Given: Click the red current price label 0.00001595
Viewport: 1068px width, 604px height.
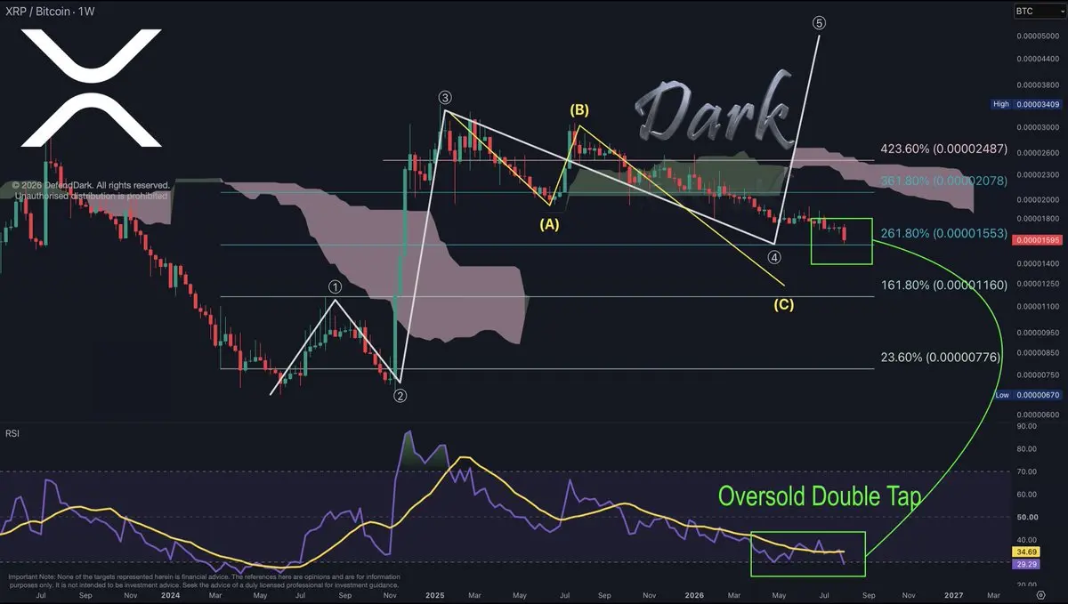Looking at the screenshot, I should [x=1038, y=239].
